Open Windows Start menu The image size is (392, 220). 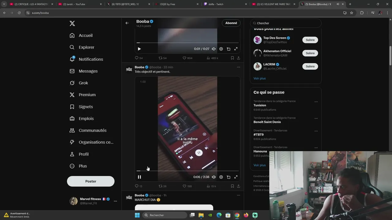[x=137, y=215]
